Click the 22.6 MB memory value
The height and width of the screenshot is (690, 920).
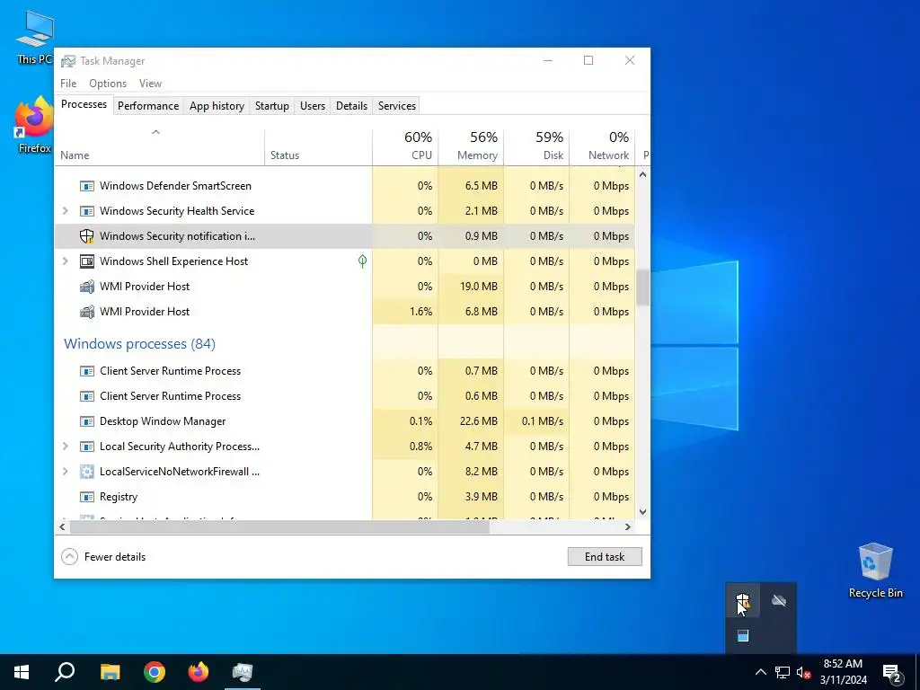[x=478, y=421]
